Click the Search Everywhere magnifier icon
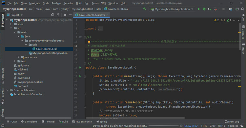This screenshot has height=128, width=246. click(242, 9)
